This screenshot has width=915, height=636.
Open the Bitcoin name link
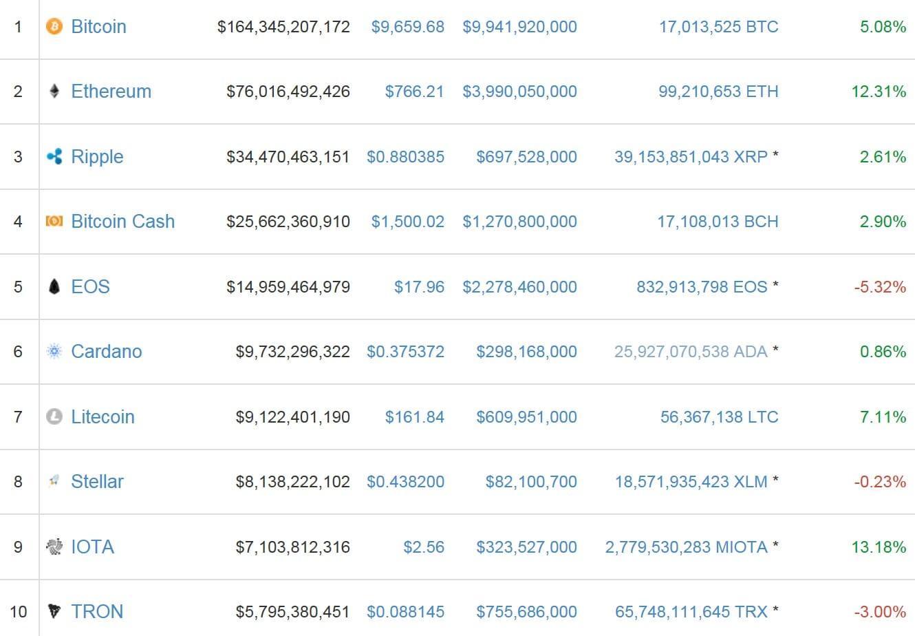coord(98,27)
